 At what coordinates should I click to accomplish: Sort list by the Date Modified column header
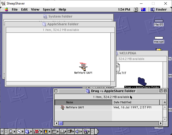click(136, 102)
